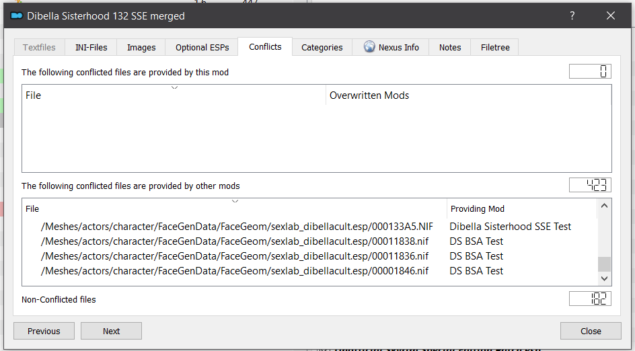Switch to the INI-Files tab
This screenshot has width=635, height=351.
(x=91, y=47)
